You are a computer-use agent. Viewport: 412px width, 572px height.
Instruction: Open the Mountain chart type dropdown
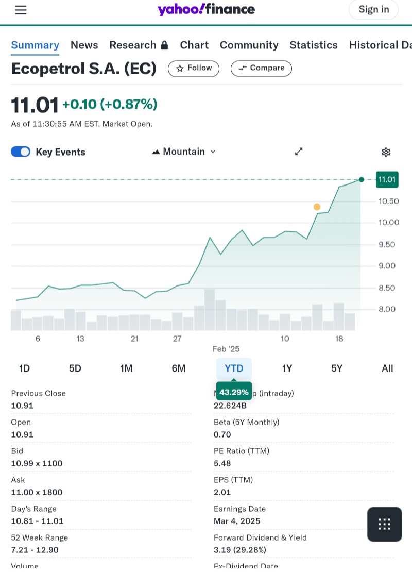click(184, 152)
